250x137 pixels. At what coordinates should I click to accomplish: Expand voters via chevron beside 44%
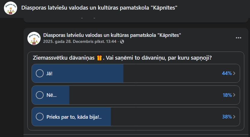(234, 73)
